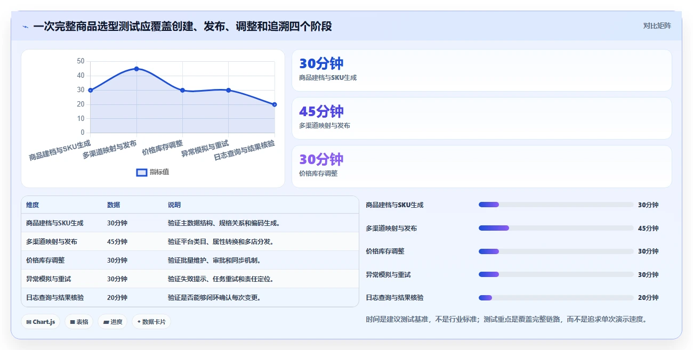The width and height of the screenshot is (693, 350).
Task: Click the 价格库存调整 label in progress list
Action: 385,251
